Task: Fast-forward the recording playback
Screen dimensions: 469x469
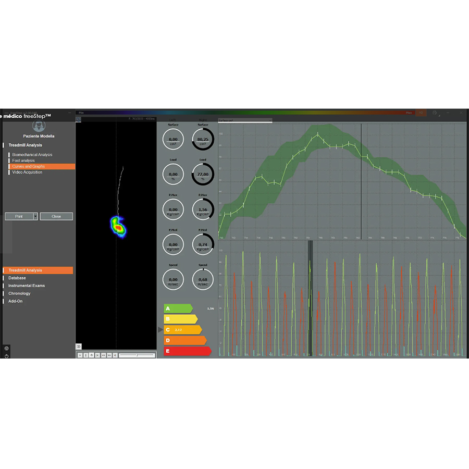Action: [109, 355]
